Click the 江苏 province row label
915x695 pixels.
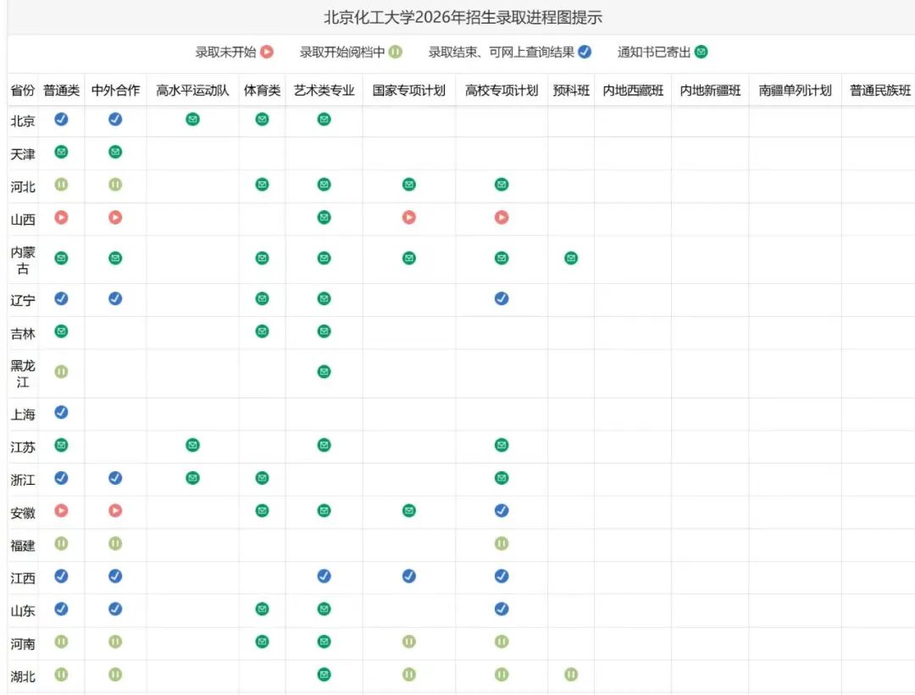23,447
